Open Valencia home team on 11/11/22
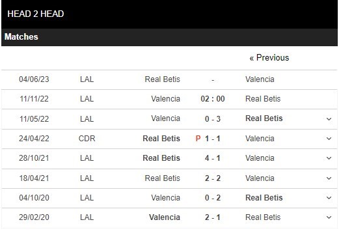Image resolution: width=341 pixels, height=235 pixels. (166, 99)
